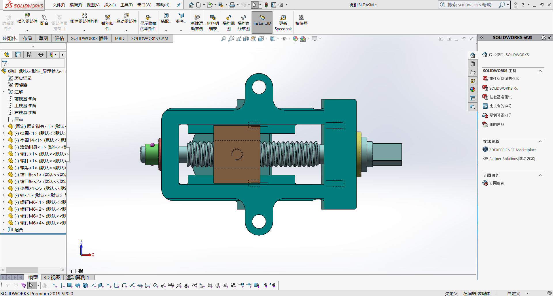This screenshot has height=296, width=553.
Task: Toggle the Select arrow tool in title toolbar
Action: 255,5
